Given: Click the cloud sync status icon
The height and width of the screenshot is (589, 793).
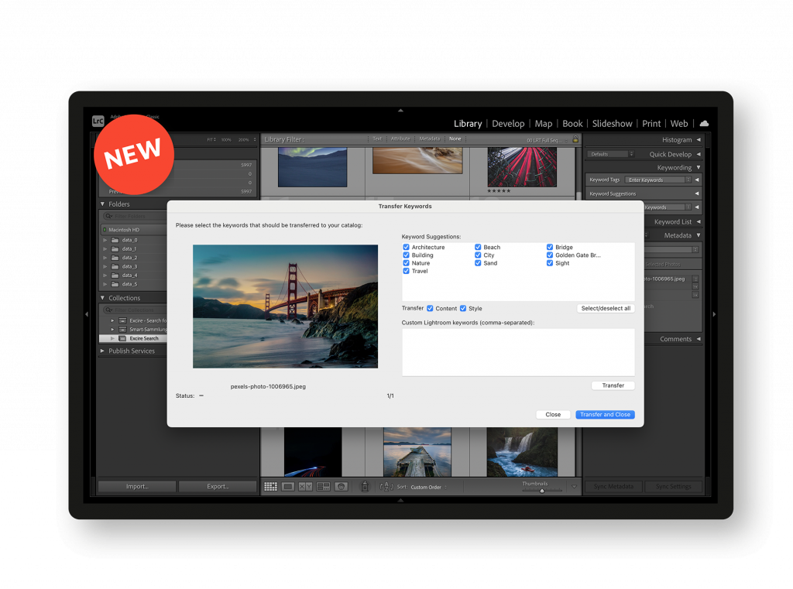Looking at the screenshot, I should coord(704,123).
